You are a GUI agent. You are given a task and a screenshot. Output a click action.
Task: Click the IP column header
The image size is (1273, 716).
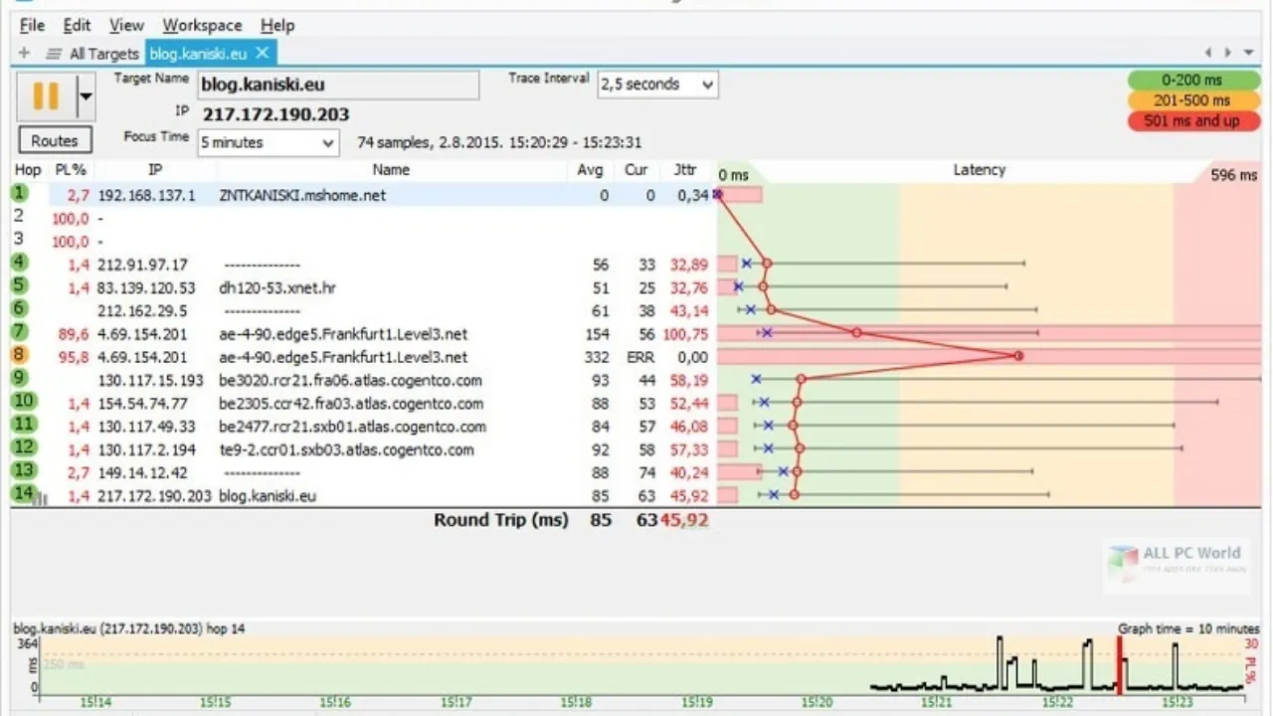[154, 170]
